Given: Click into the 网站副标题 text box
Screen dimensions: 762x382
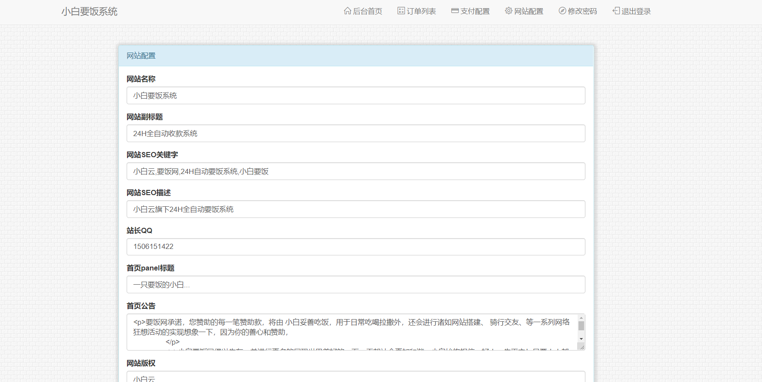Looking at the screenshot, I should point(355,134).
